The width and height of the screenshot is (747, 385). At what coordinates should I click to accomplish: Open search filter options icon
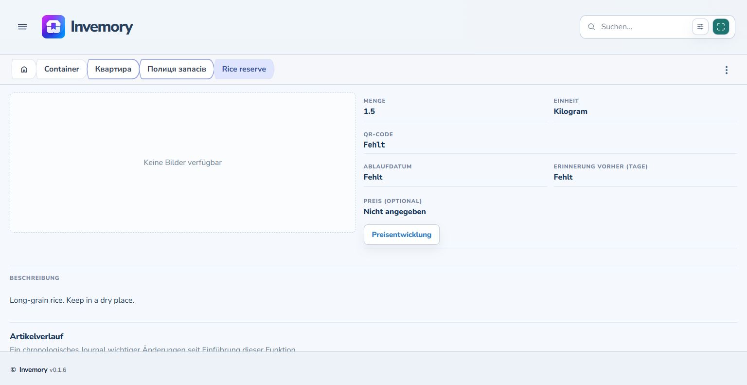click(700, 27)
